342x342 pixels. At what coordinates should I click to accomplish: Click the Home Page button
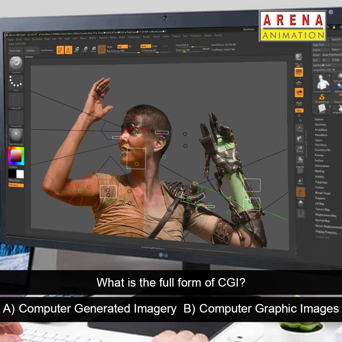[15, 51]
